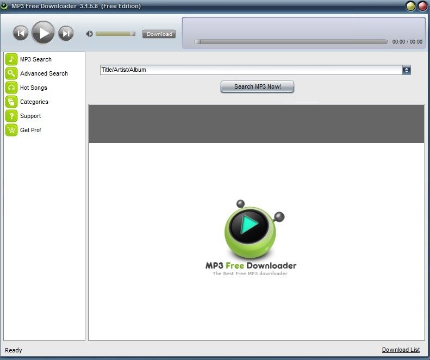Click the shopping cart Get Pro icon

click(x=11, y=130)
